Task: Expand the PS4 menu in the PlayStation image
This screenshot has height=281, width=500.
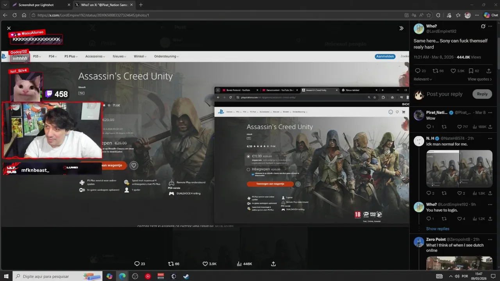Action: click(x=52, y=56)
